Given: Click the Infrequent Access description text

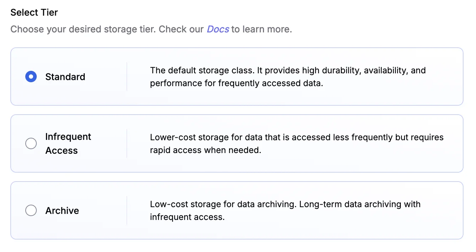Looking at the screenshot, I should coord(296,143).
